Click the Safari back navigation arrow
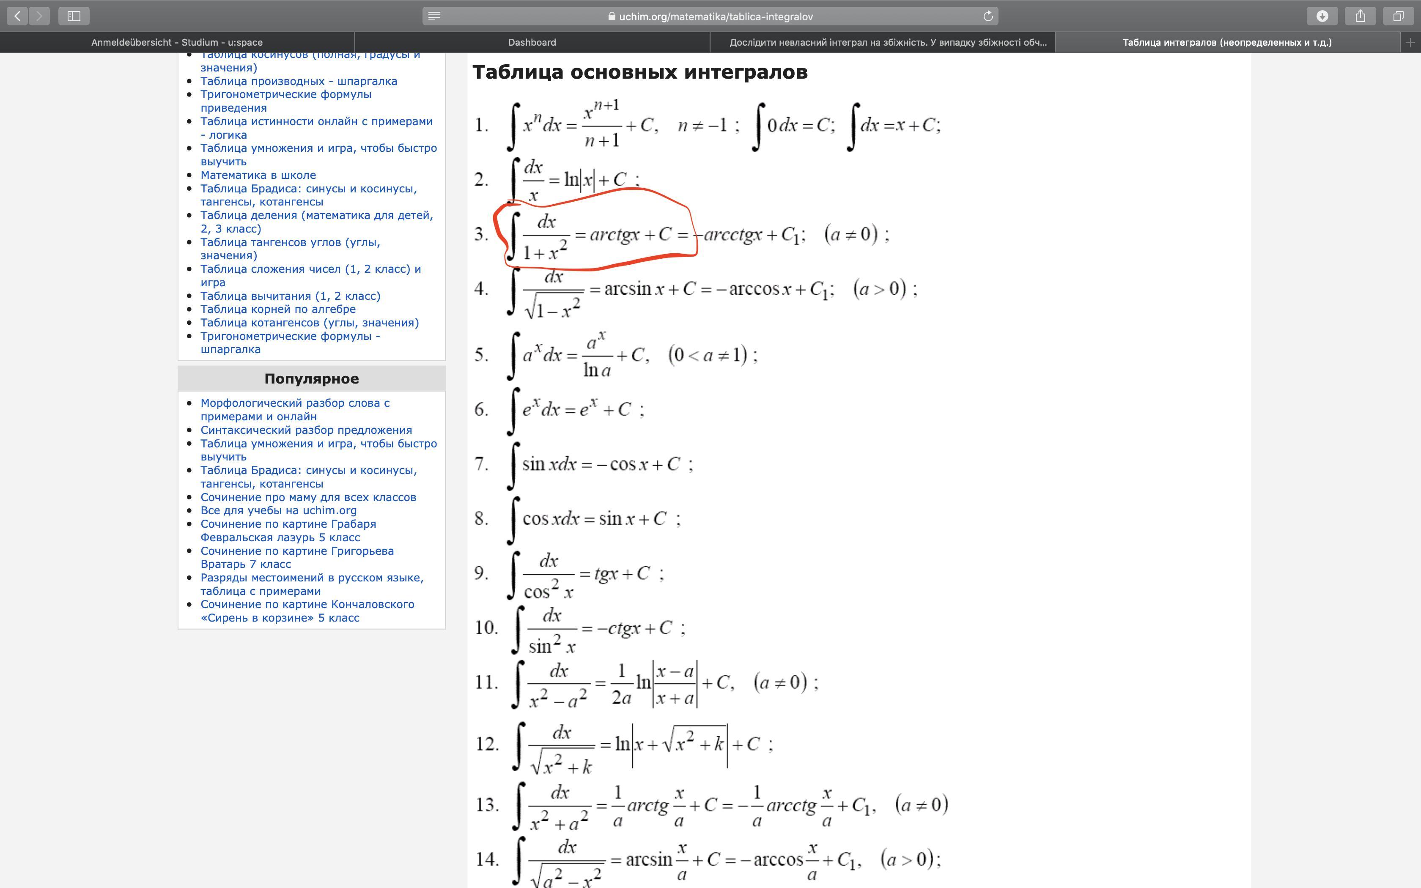 (x=18, y=16)
